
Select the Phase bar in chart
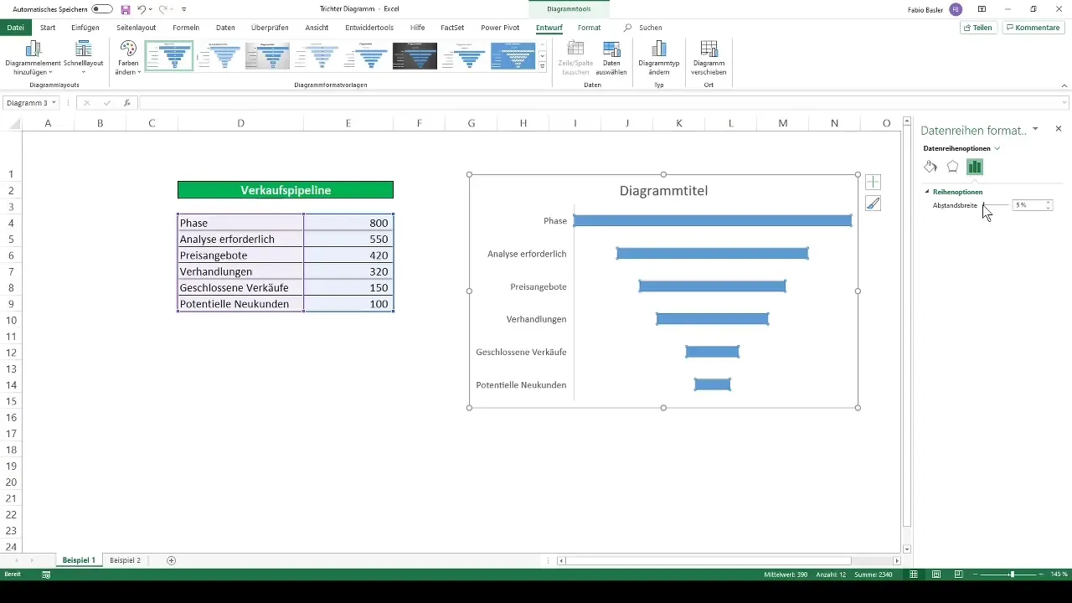click(713, 221)
